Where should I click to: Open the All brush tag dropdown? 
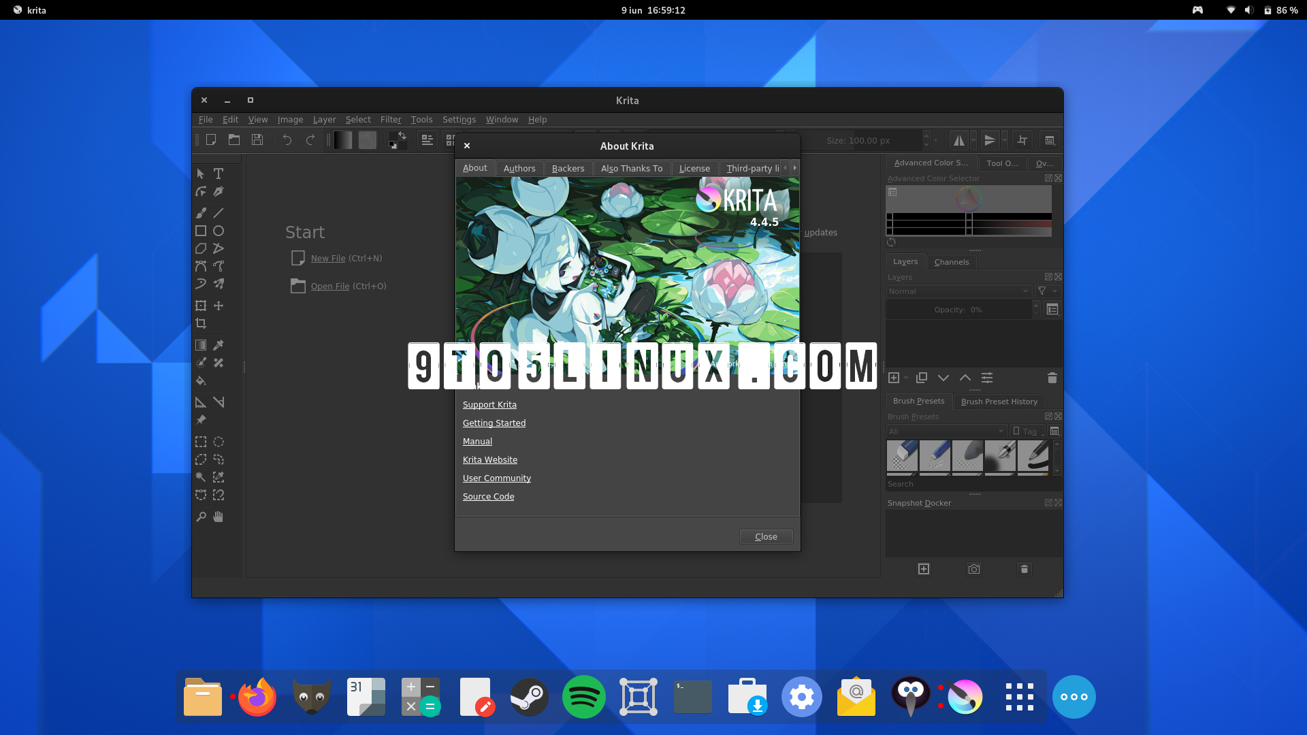(946, 431)
